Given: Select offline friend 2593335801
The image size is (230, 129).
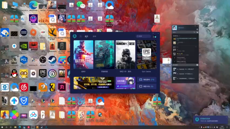Looking at the screenshot, I should click(185, 58).
